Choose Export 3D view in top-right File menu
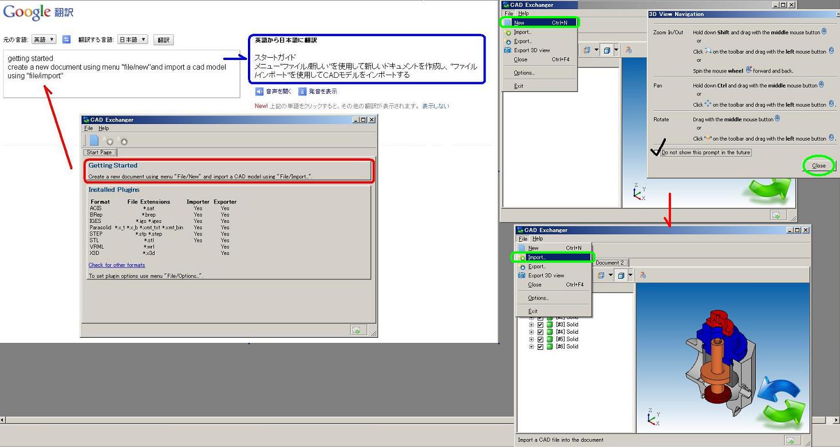The width and height of the screenshot is (840, 447). click(540, 50)
